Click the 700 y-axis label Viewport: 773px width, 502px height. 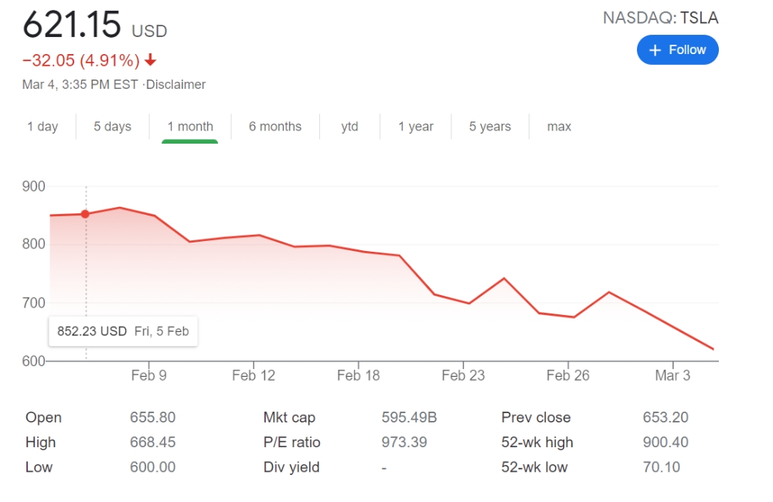(33, 303)
